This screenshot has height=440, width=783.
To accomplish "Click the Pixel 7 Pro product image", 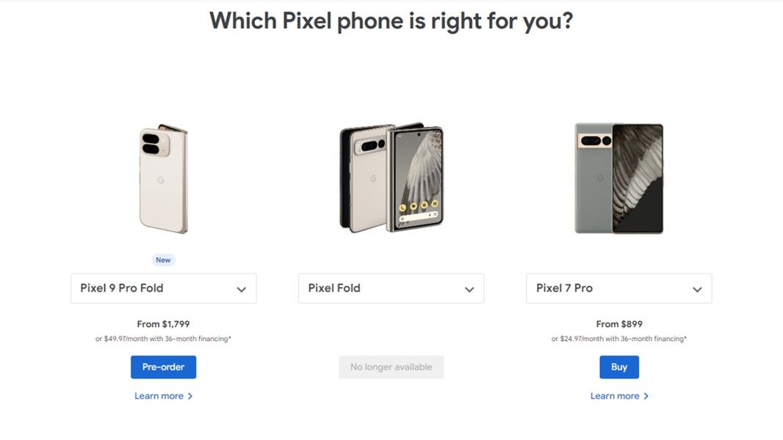I will click(618, 176).
